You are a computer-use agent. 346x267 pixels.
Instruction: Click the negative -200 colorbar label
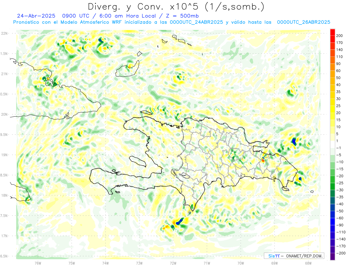click(x=341, y=254)
